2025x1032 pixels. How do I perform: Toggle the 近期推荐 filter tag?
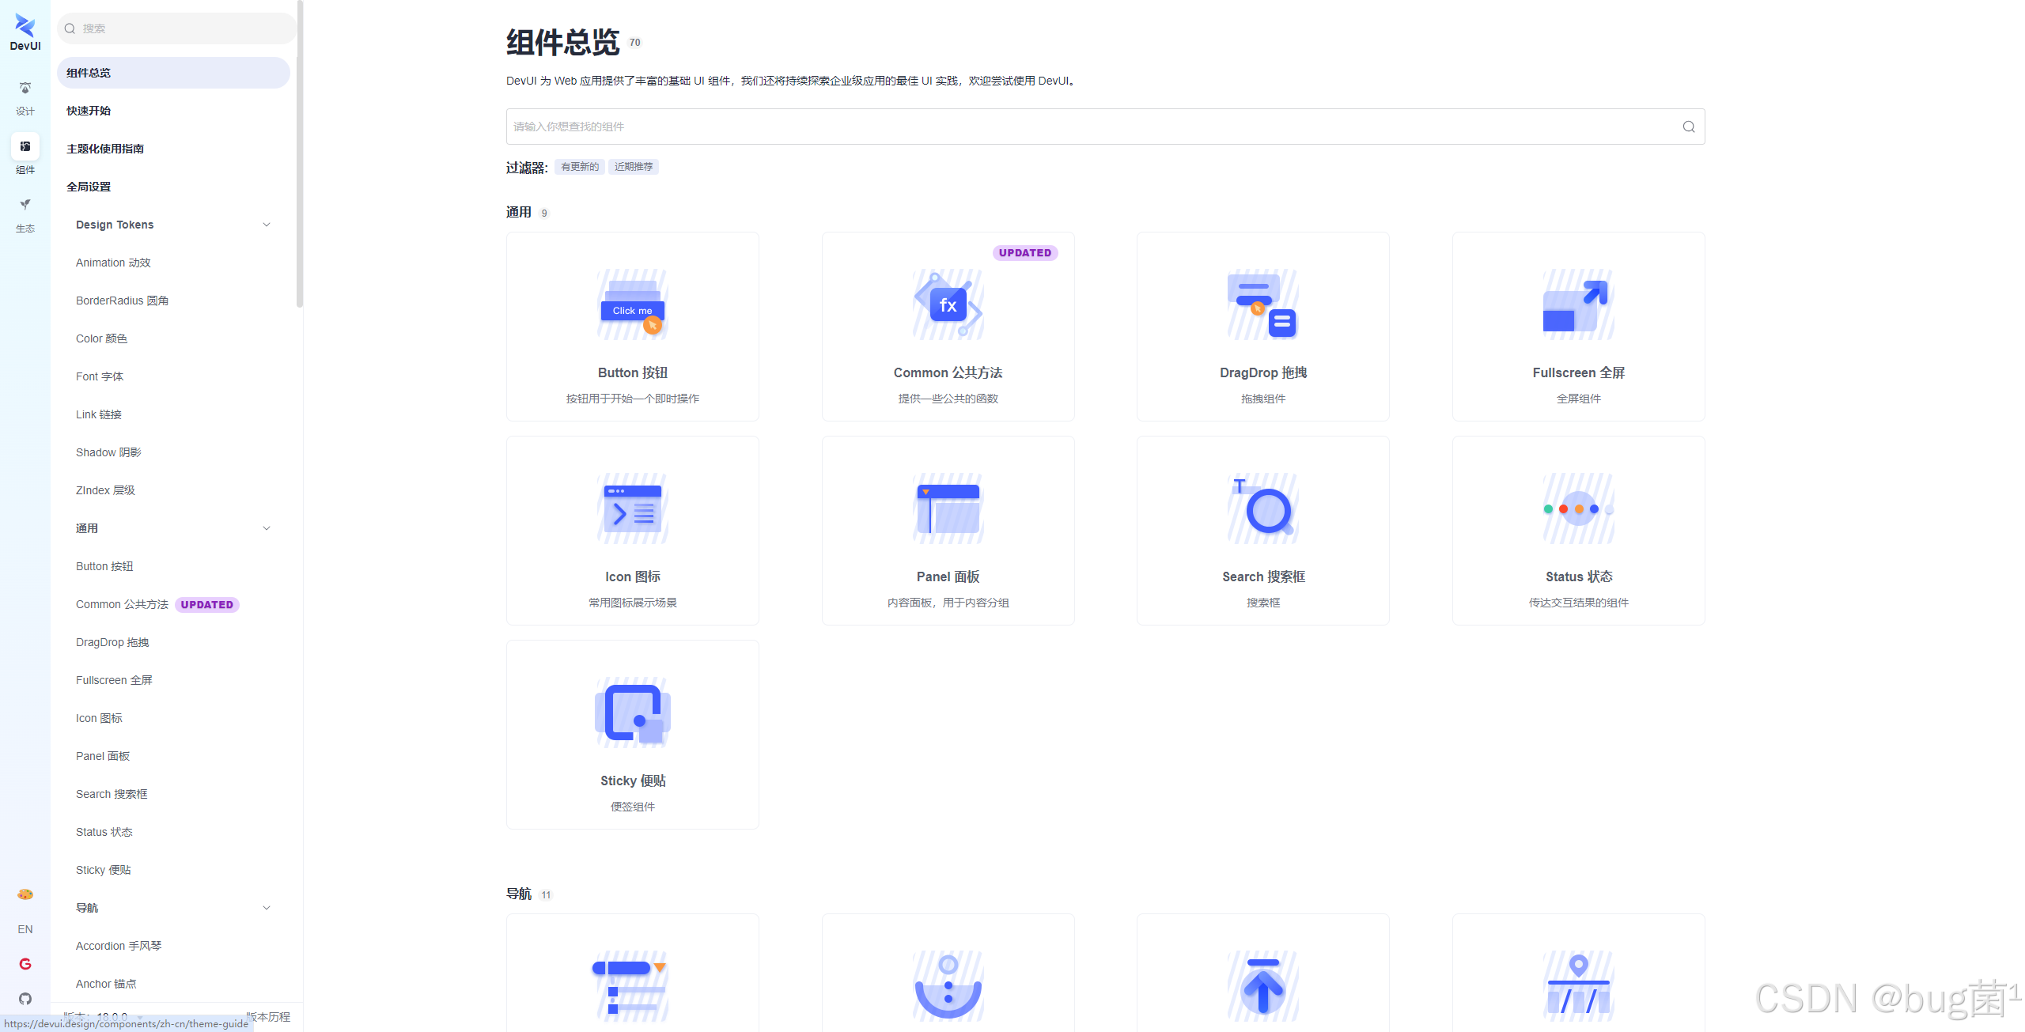634,167
